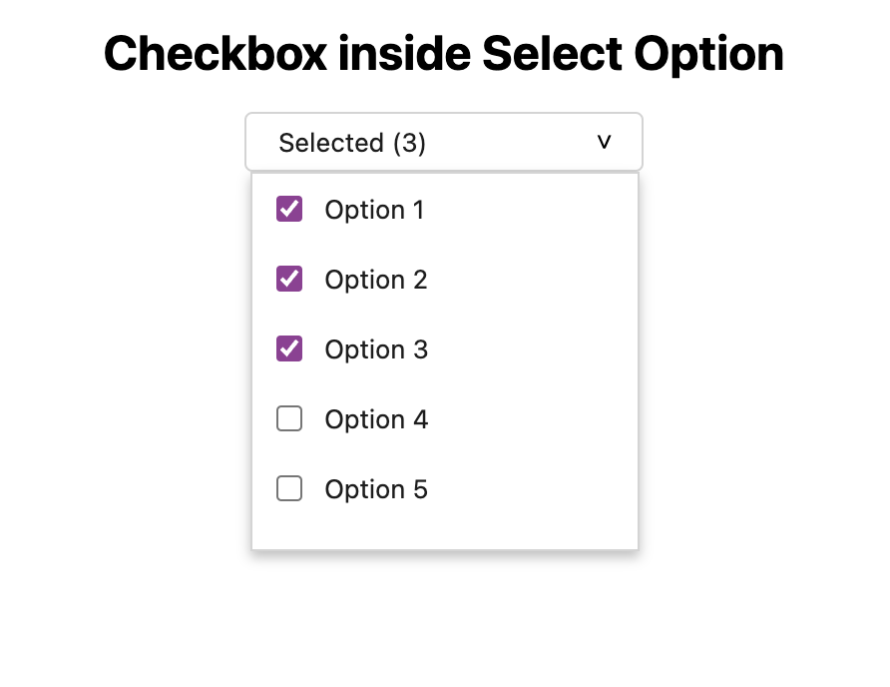Select the Option 1 row label

pyautogui.click(x=374, y=210)
